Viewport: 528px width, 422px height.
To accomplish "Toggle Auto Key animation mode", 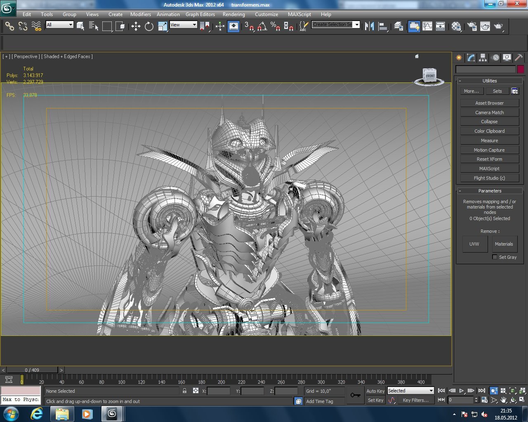I will (x=375, y=391).
